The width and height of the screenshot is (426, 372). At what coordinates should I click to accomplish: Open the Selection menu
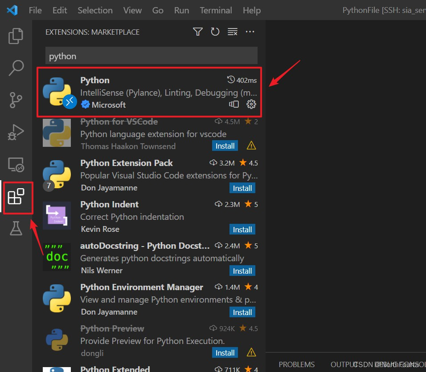95,10
